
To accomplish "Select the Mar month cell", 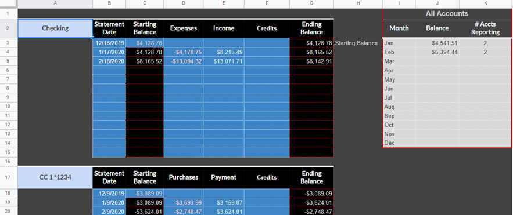I will point(399,61).
